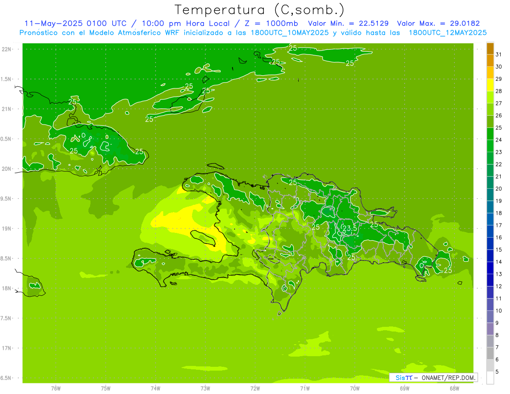Click the '73W' longitude label
Viewport: 510px width, 394px height.
[205, 388]
